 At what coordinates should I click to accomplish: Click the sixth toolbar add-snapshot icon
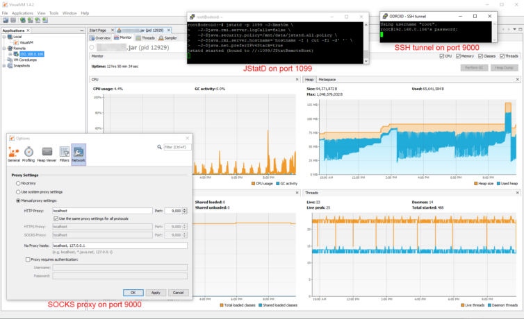45,20
